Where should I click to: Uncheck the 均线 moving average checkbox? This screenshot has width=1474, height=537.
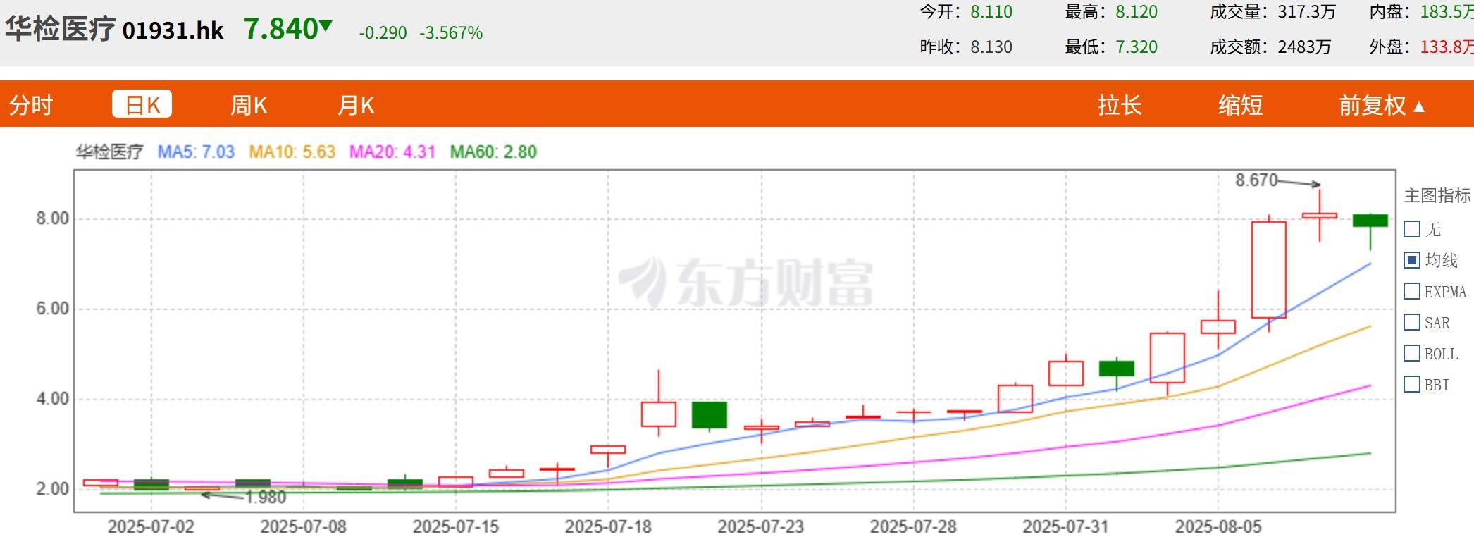pos(1412,260)
